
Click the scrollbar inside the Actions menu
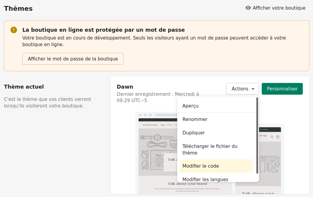257,135
